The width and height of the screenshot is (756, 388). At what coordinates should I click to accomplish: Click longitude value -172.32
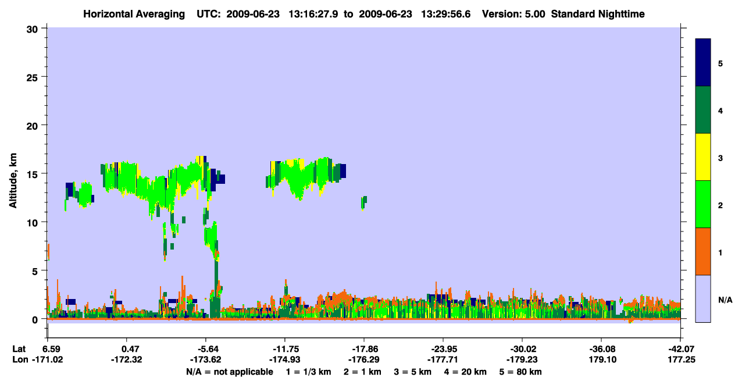(x=127, y=359)
